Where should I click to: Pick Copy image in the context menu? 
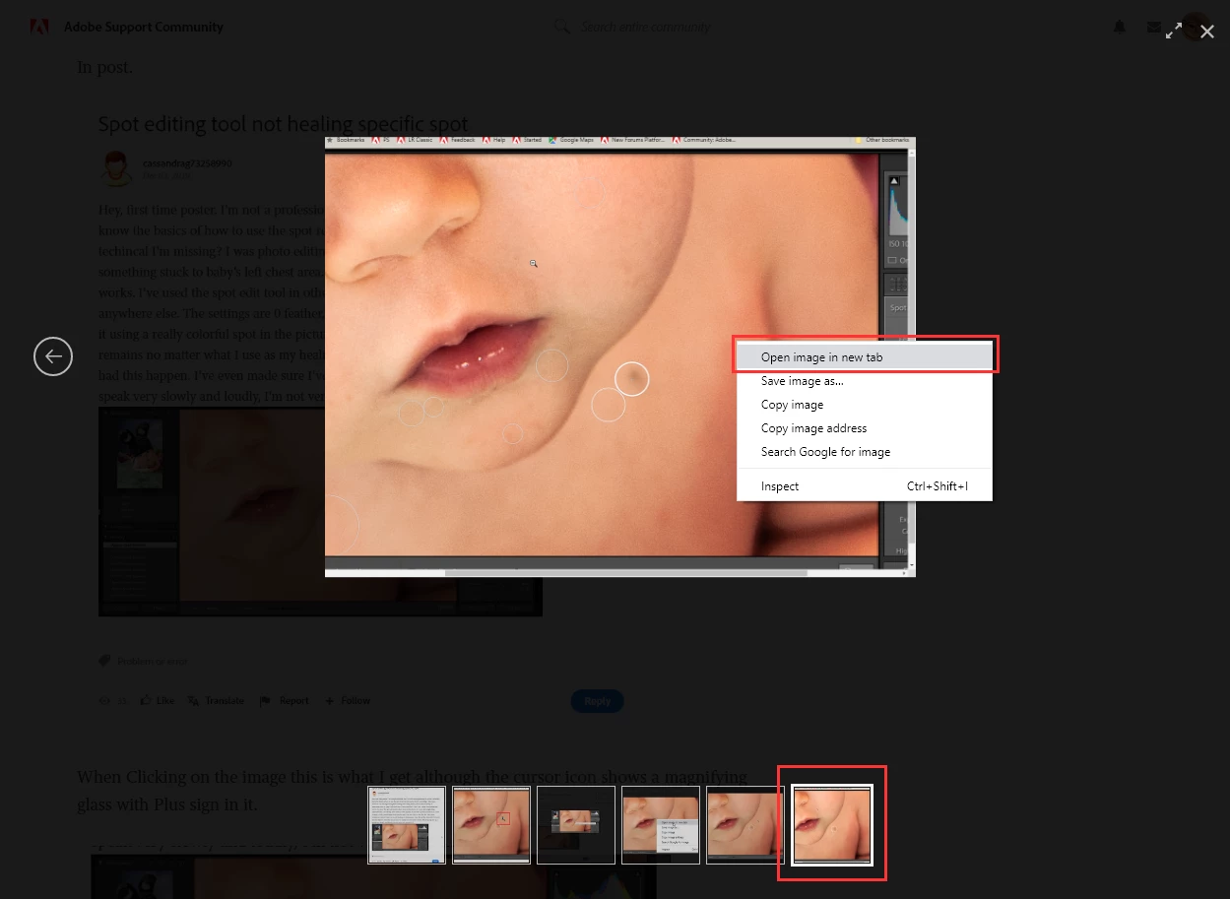[865, 405]
